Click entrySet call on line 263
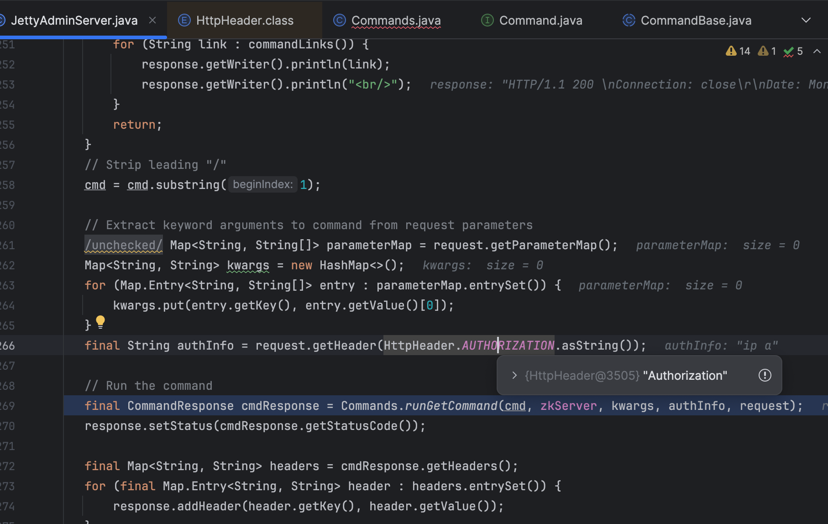Screen dimensions: 828x524 (x=504, y=285)
